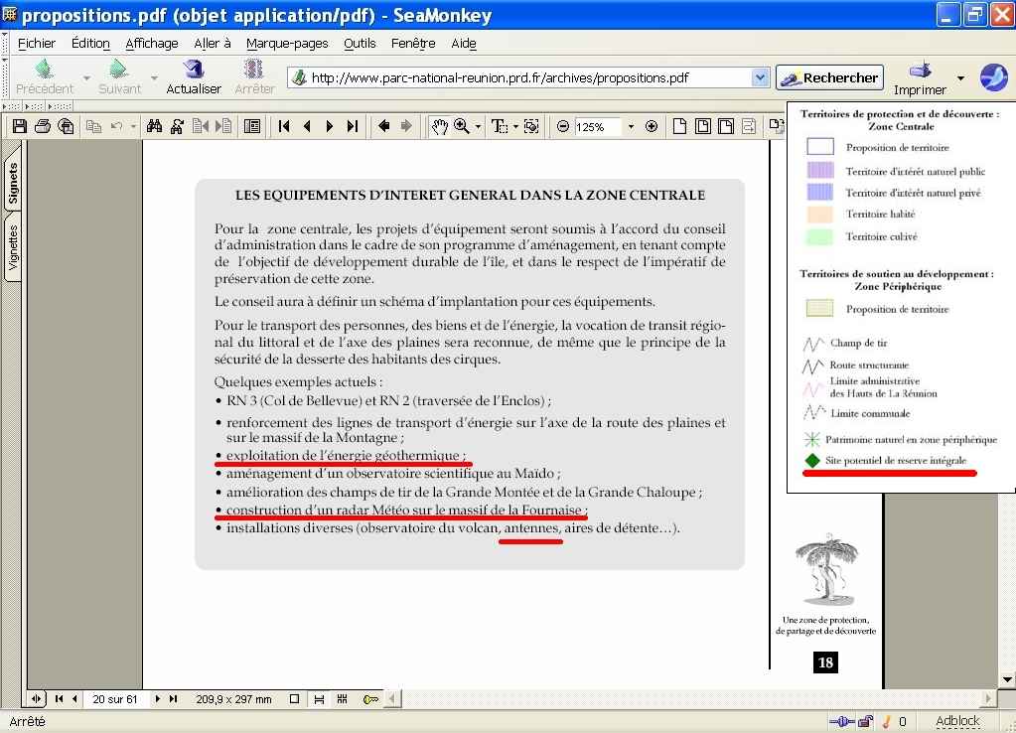Open the zoom percentage dropdown
This screenshot has width=1016, height=733.
(x=630, y=126)
